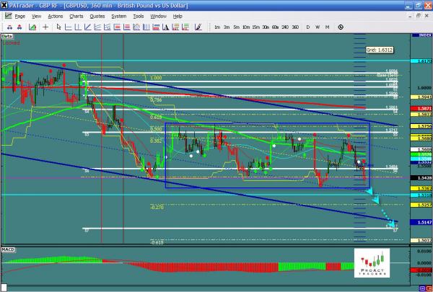Open the Actions menu
The image size is (433, 292).
coord(55,15)
